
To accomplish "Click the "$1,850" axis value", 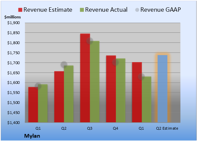I will pos(13,33).
